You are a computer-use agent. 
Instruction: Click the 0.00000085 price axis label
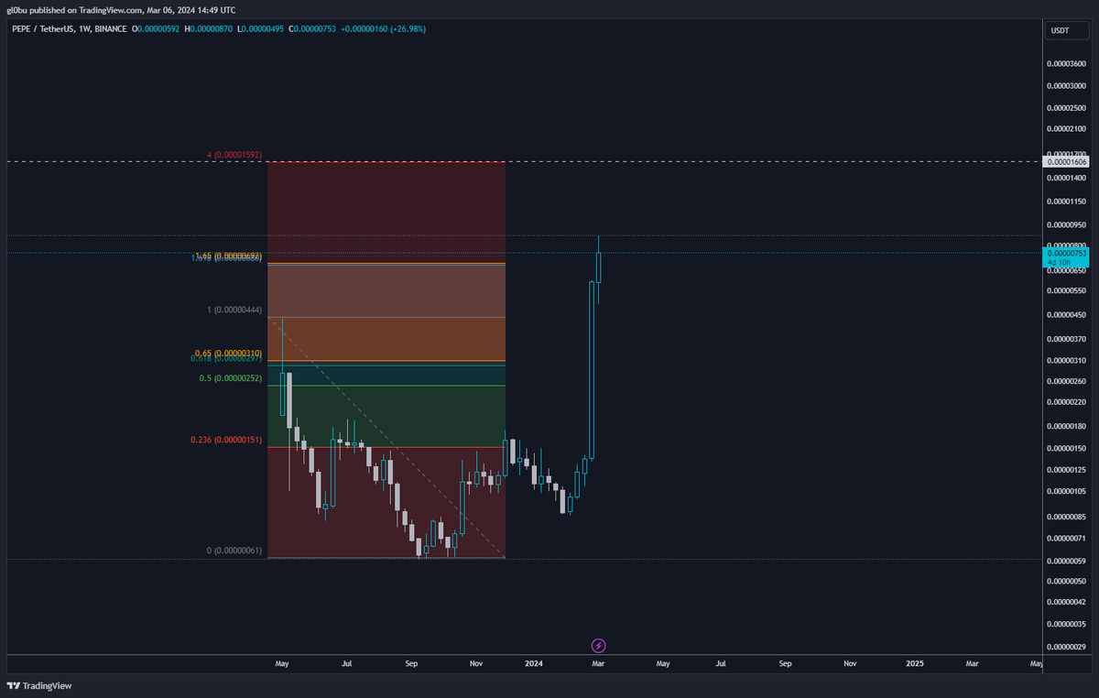click(x=1067, y=517)
